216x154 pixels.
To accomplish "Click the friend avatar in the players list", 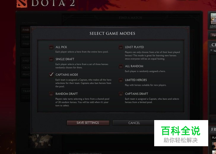I will coord(214,146).
